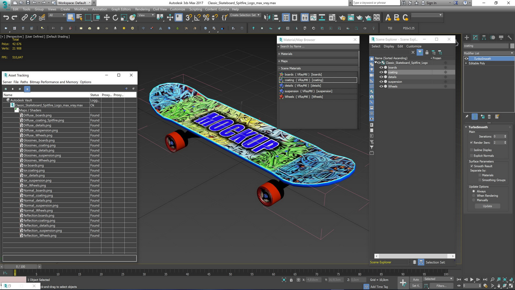Open the Create Selection Set dropdown

245,15
